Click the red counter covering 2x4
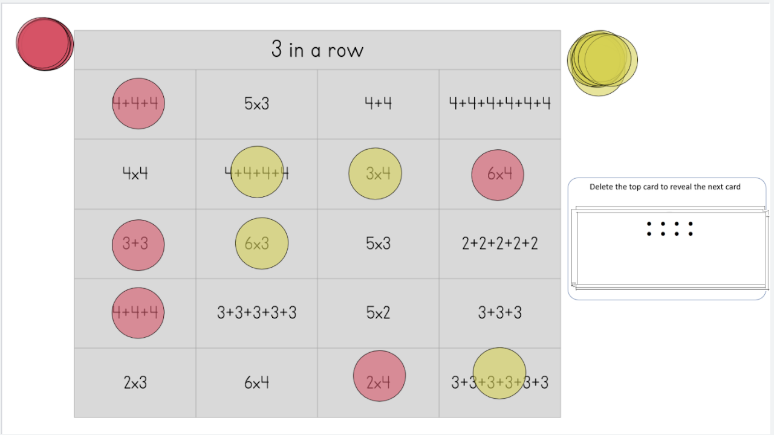The height and width of the screenshot is (435, 774). tap(379, 376)
